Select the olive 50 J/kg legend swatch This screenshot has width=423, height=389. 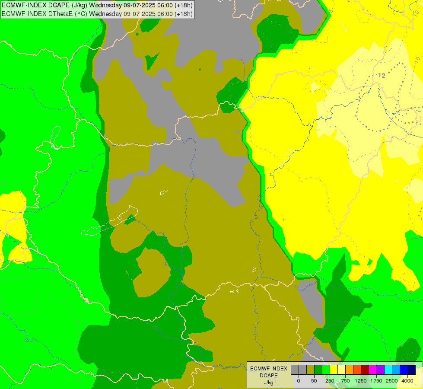[311, 370]
